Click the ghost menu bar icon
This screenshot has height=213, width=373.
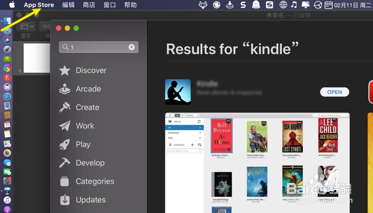(256, 5)
